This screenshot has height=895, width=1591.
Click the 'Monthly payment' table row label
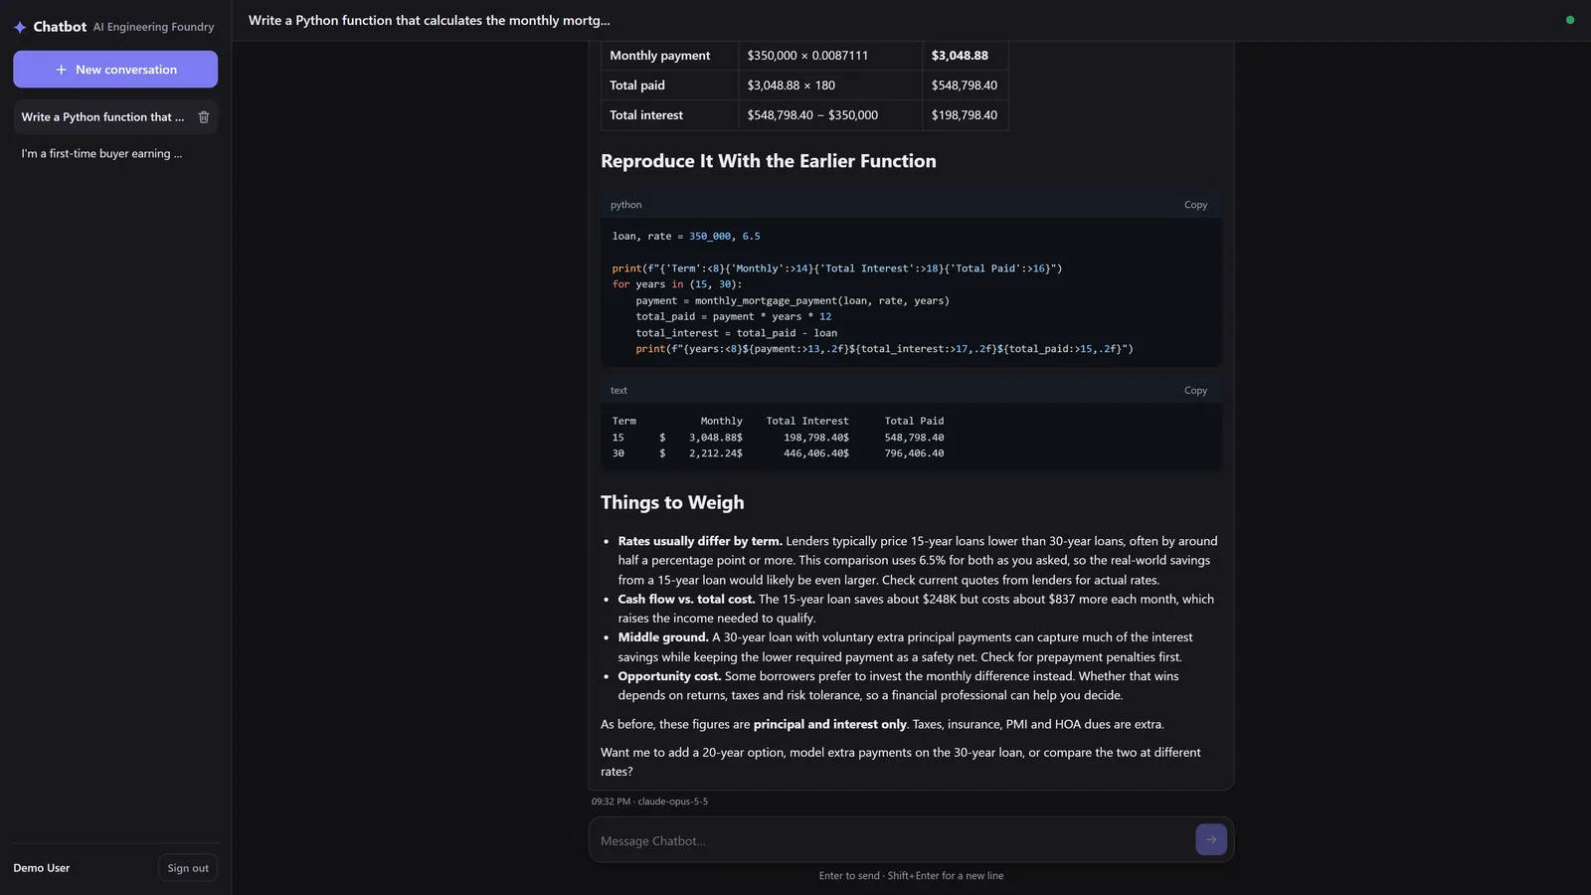[x=659, y=56]
